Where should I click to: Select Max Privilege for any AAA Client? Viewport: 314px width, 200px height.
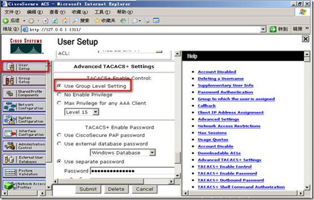(59, 103)
